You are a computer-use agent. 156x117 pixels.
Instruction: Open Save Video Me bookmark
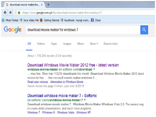click(x=29, y=20)
